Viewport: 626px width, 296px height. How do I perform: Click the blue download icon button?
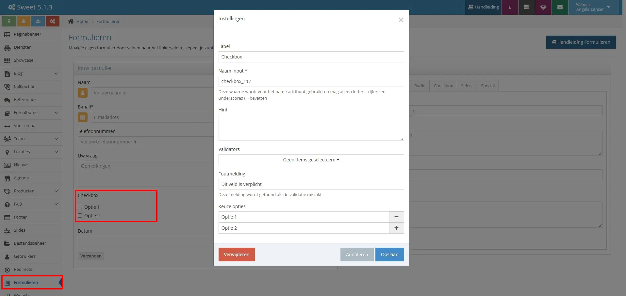pos(38,21)
